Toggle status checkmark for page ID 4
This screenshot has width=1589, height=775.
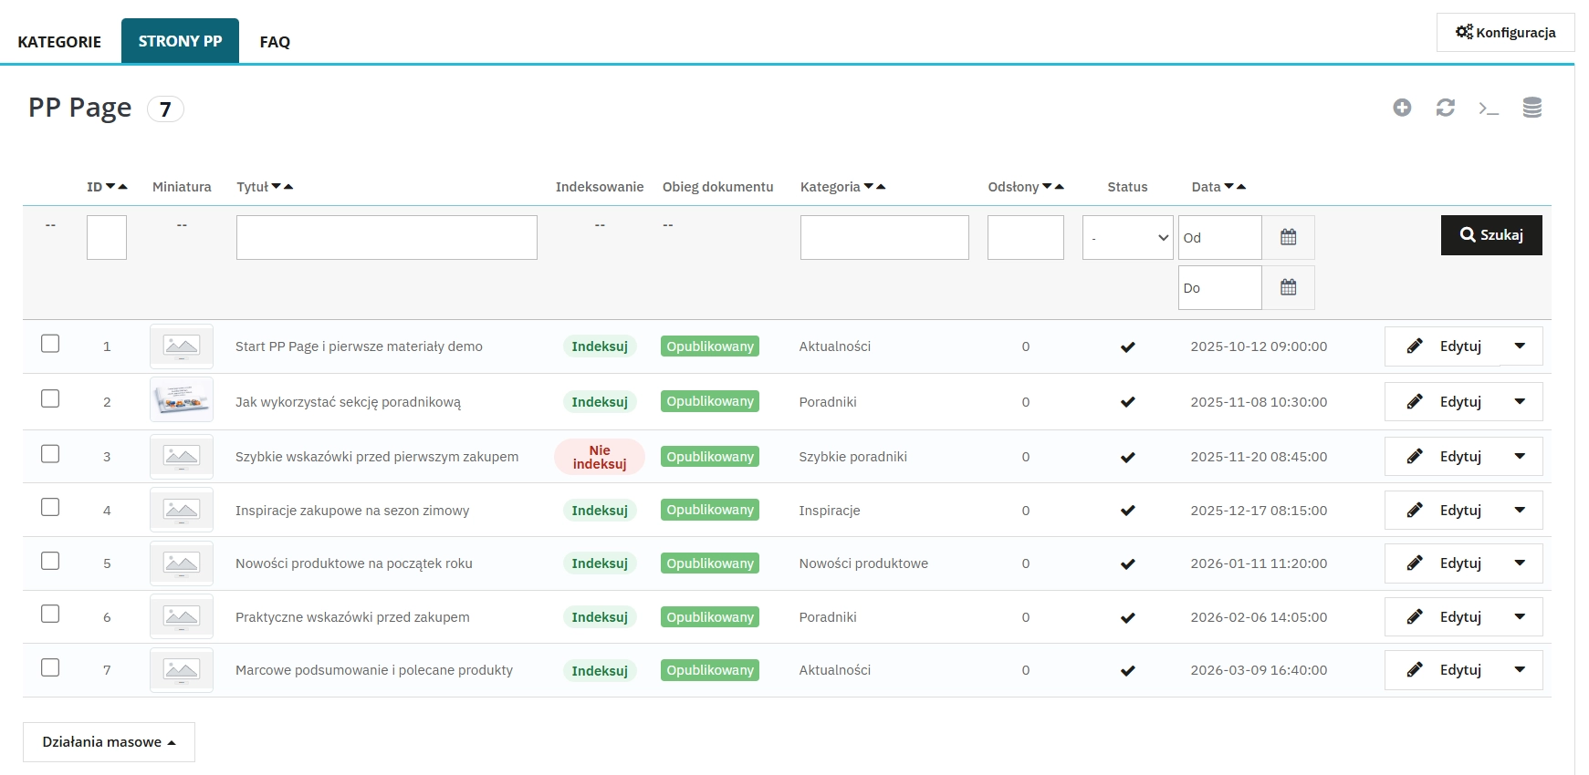point(1128,511)
